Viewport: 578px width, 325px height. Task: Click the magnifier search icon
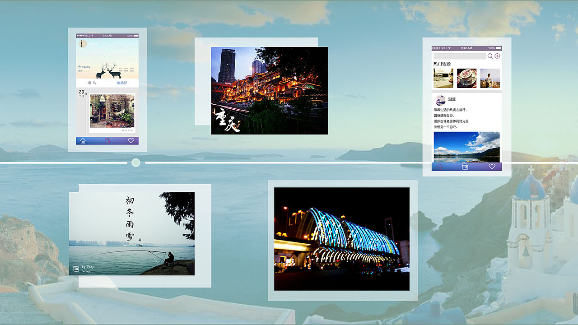coord(490,56)
